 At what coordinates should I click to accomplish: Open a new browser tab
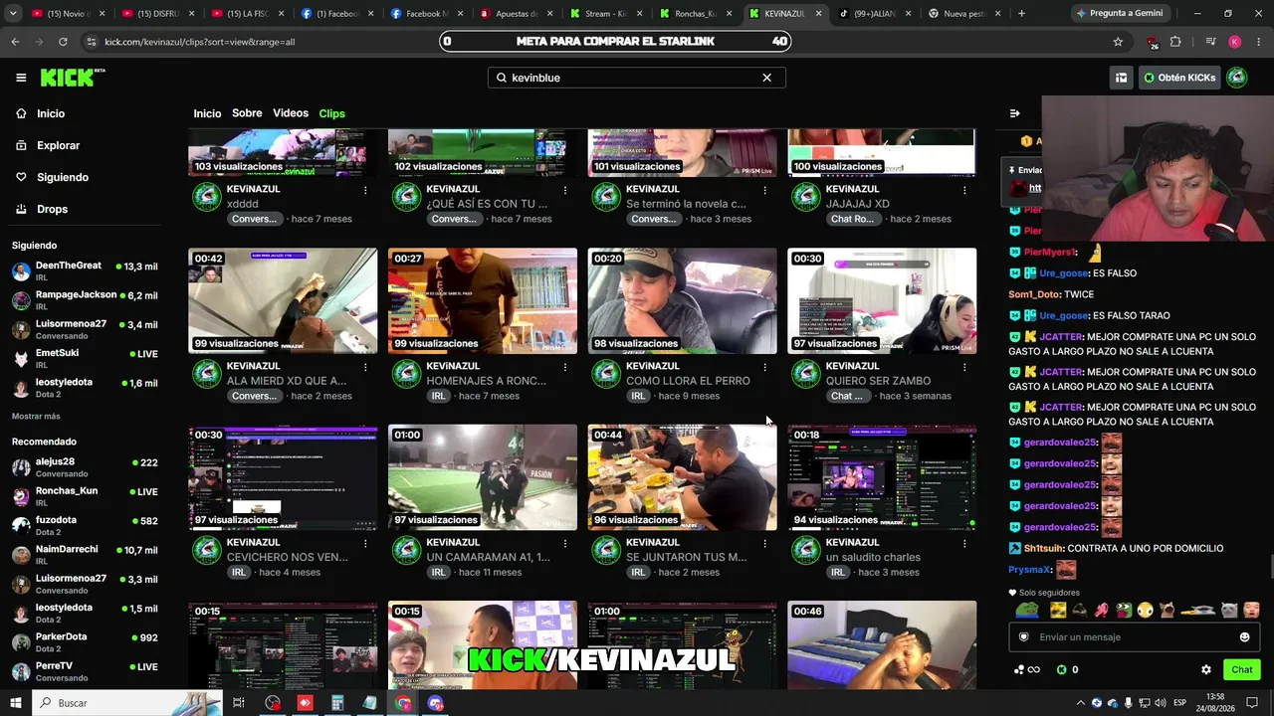tap(1021, 14)
